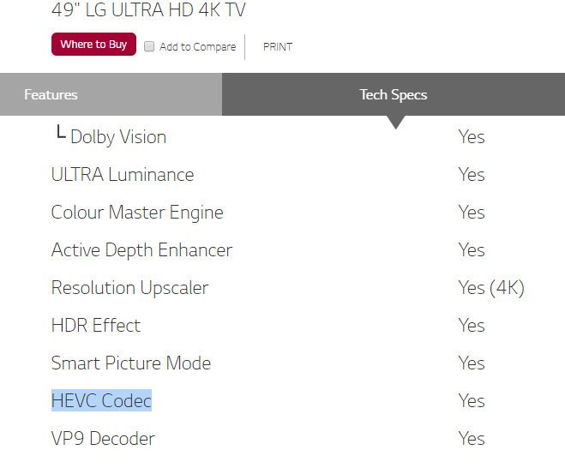565x468 pixels.
Task: Click the triangle pointer under Tech Specs
Action: coord(395,123)
